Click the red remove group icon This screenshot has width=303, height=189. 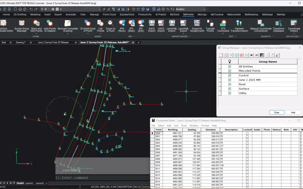coord(241,55)
